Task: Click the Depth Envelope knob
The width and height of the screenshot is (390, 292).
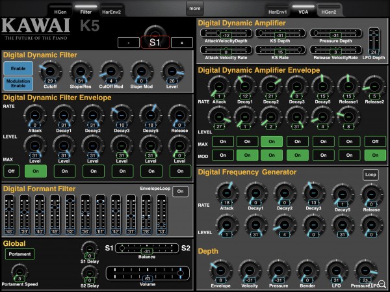Action: [x=220, y=271]
